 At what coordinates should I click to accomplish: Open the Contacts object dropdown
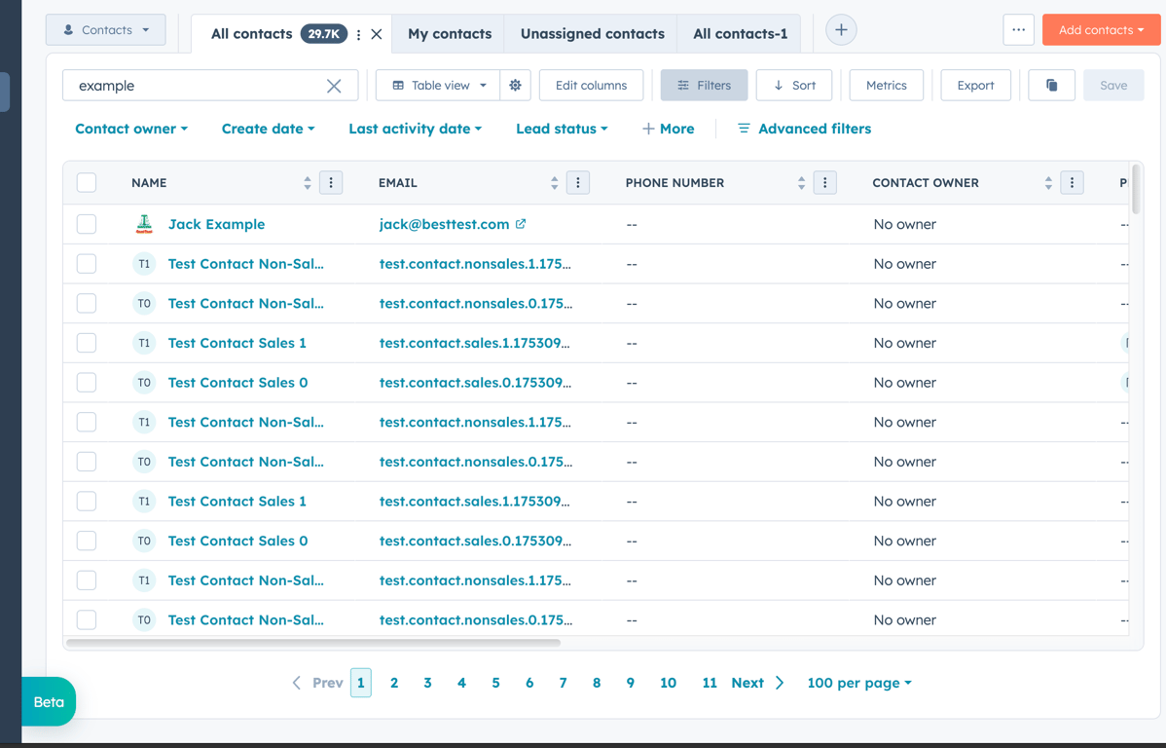click(105, 30)
